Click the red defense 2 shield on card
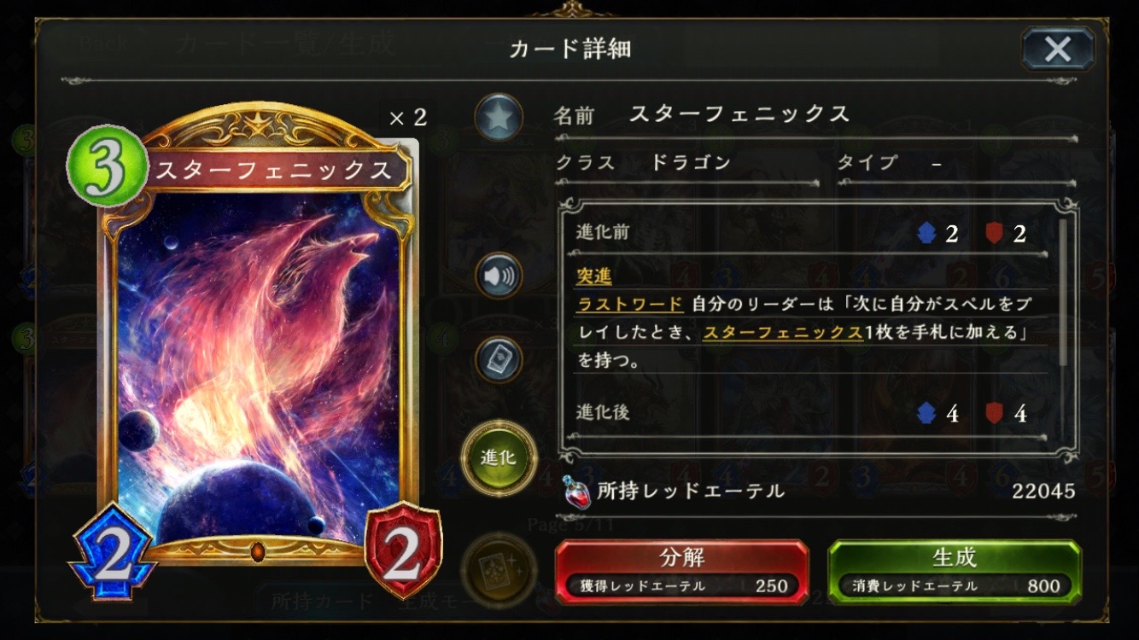Viewport: 1139px width, 640px height. coord(403,550)
